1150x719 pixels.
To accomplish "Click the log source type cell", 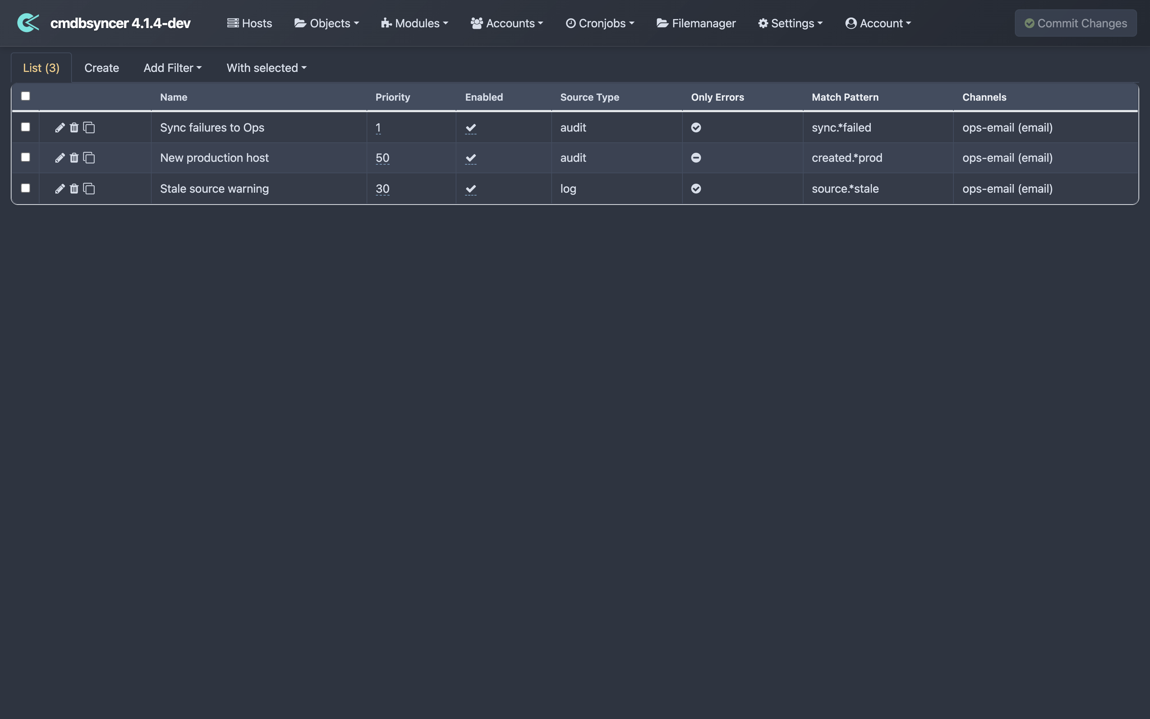I will [x=568, y=189].
